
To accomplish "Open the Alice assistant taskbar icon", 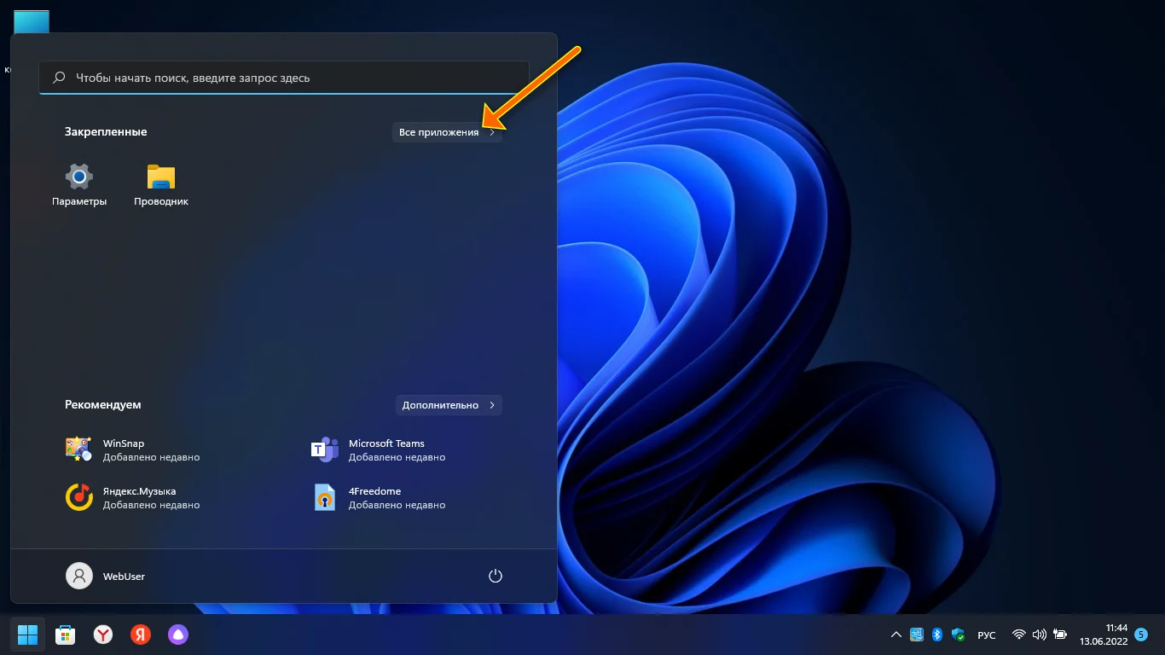I will (x=177, y=635).
